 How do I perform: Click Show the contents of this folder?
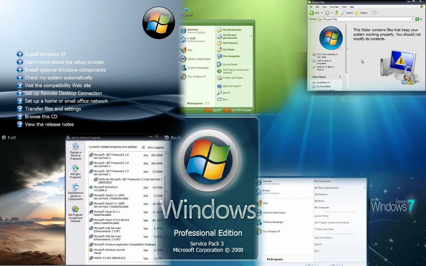click(x=325, y=56)
